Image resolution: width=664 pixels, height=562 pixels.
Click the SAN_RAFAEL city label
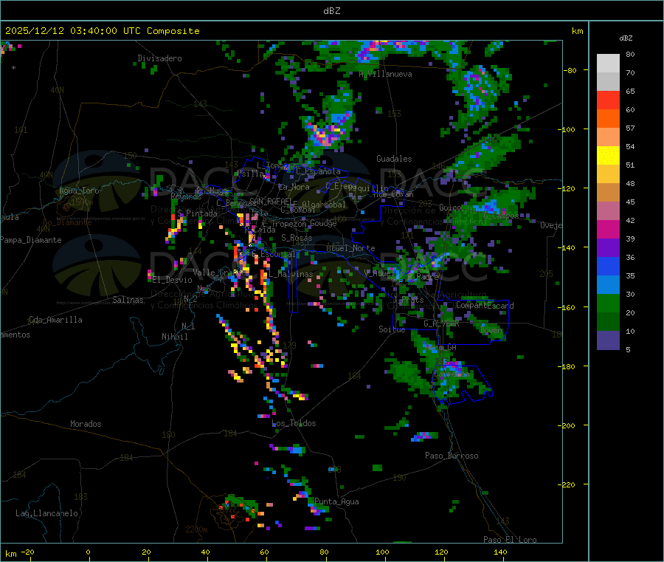click(x=271, y=201)
